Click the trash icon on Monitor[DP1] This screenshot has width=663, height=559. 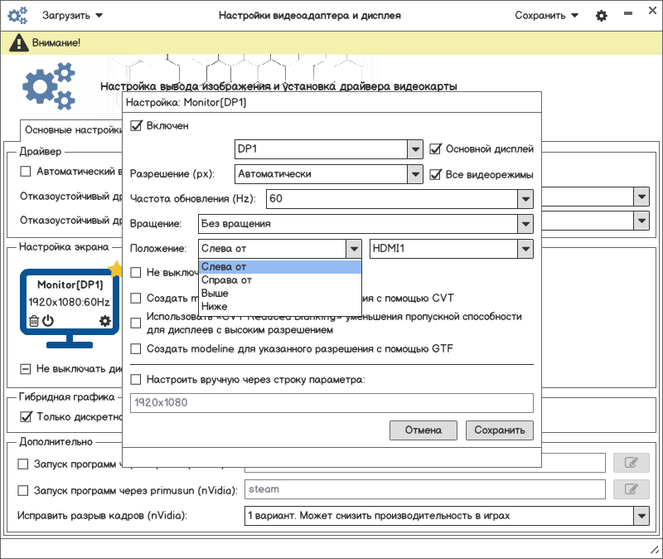[34, 321]
